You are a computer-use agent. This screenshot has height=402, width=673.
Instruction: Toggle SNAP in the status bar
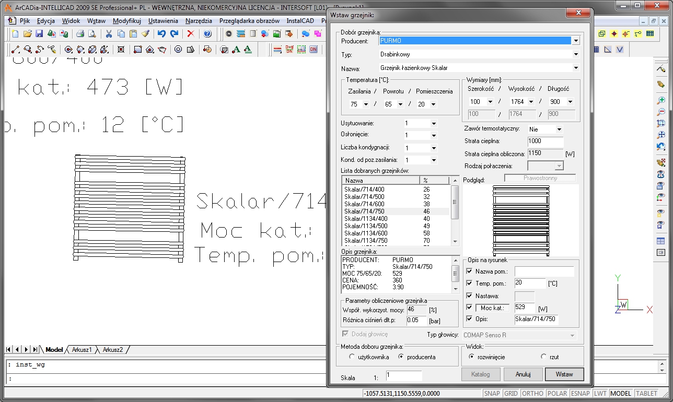pos(492,394)
